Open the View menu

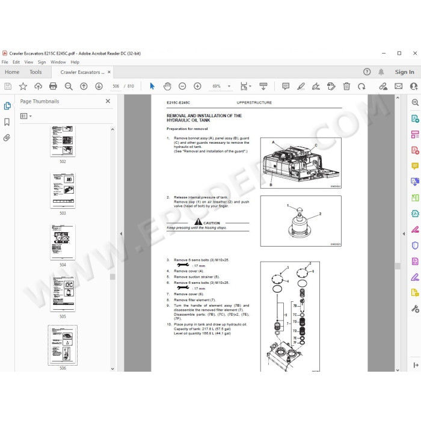click(29, 62)
